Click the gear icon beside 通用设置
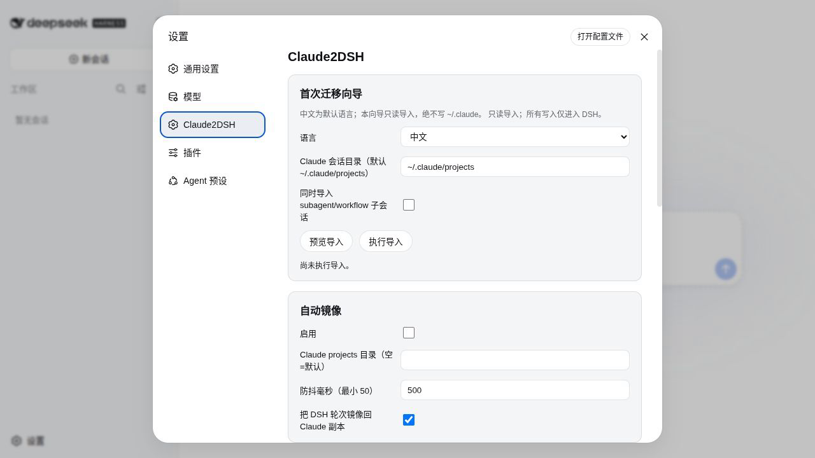Image resolution: width=815 pixels, height=458 pixels. [173, 69]
